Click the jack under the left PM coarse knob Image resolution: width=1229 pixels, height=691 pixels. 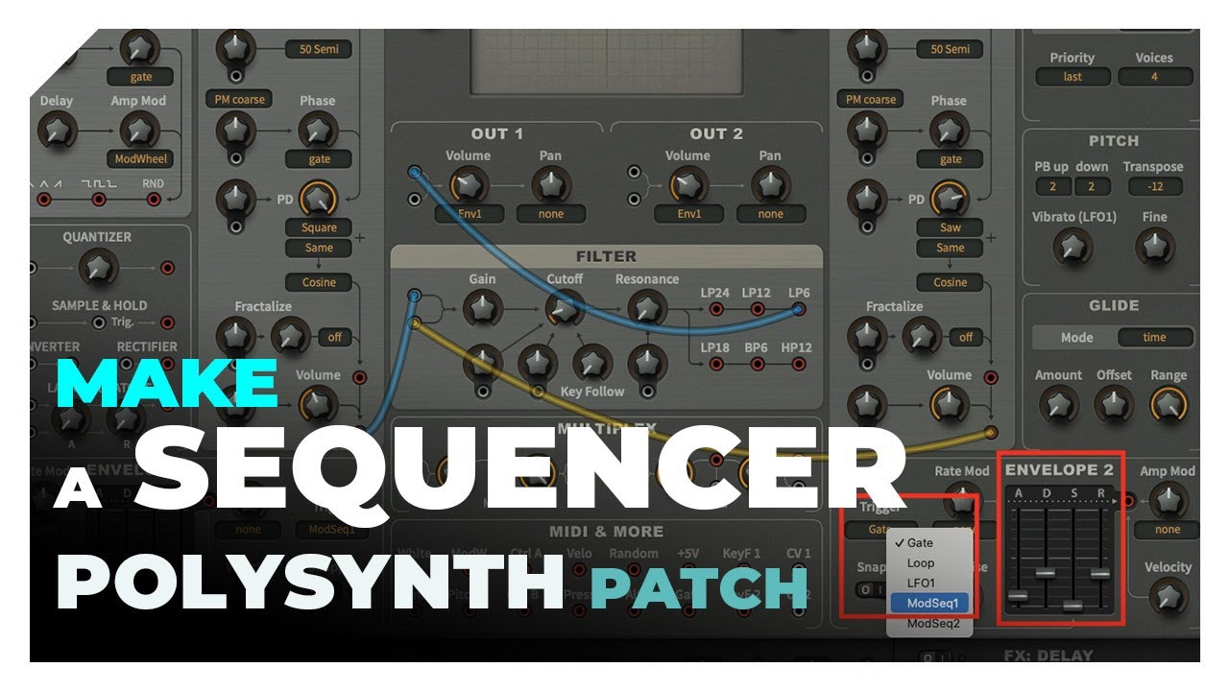click(236, 158)
